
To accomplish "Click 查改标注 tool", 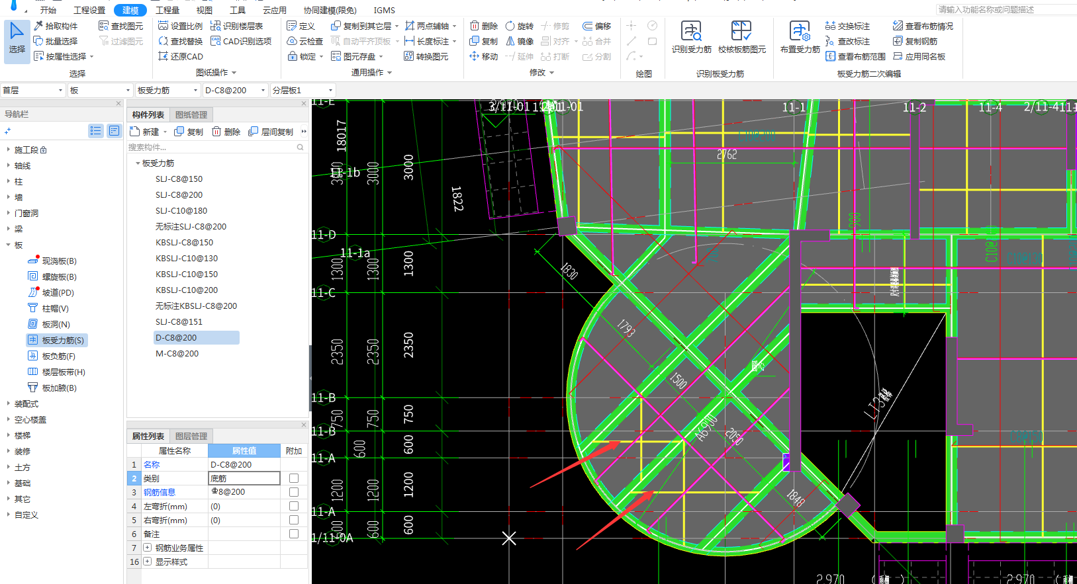I will point(848,41).
